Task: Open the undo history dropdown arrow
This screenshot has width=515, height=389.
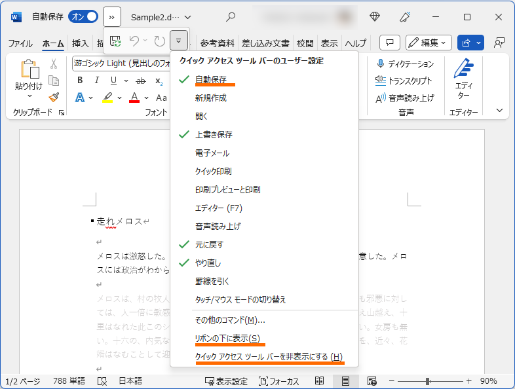Action: coord(145,41)
